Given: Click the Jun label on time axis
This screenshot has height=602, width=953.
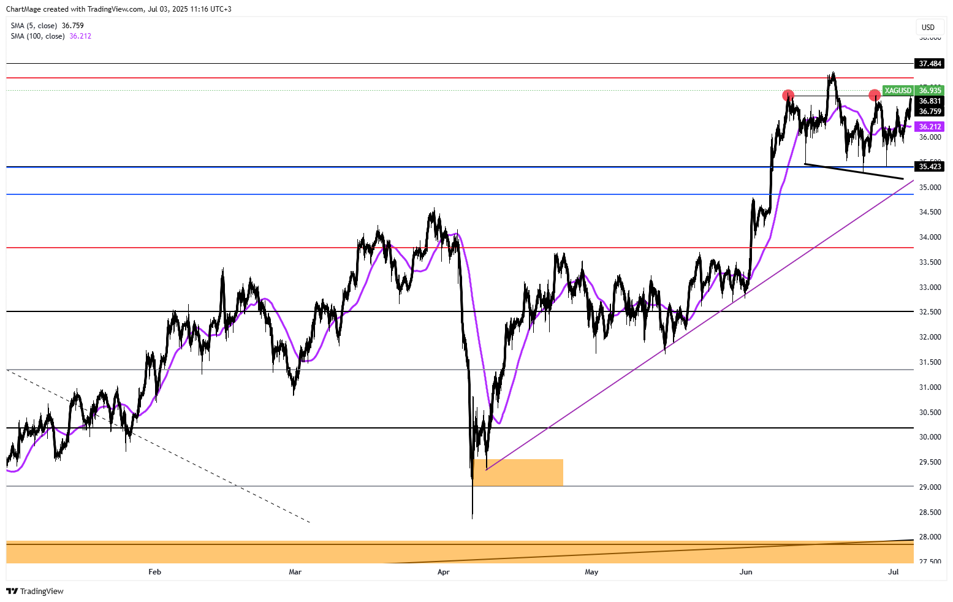Looking at the screenshot, I should pyautogui.click(x=746, y=572).
